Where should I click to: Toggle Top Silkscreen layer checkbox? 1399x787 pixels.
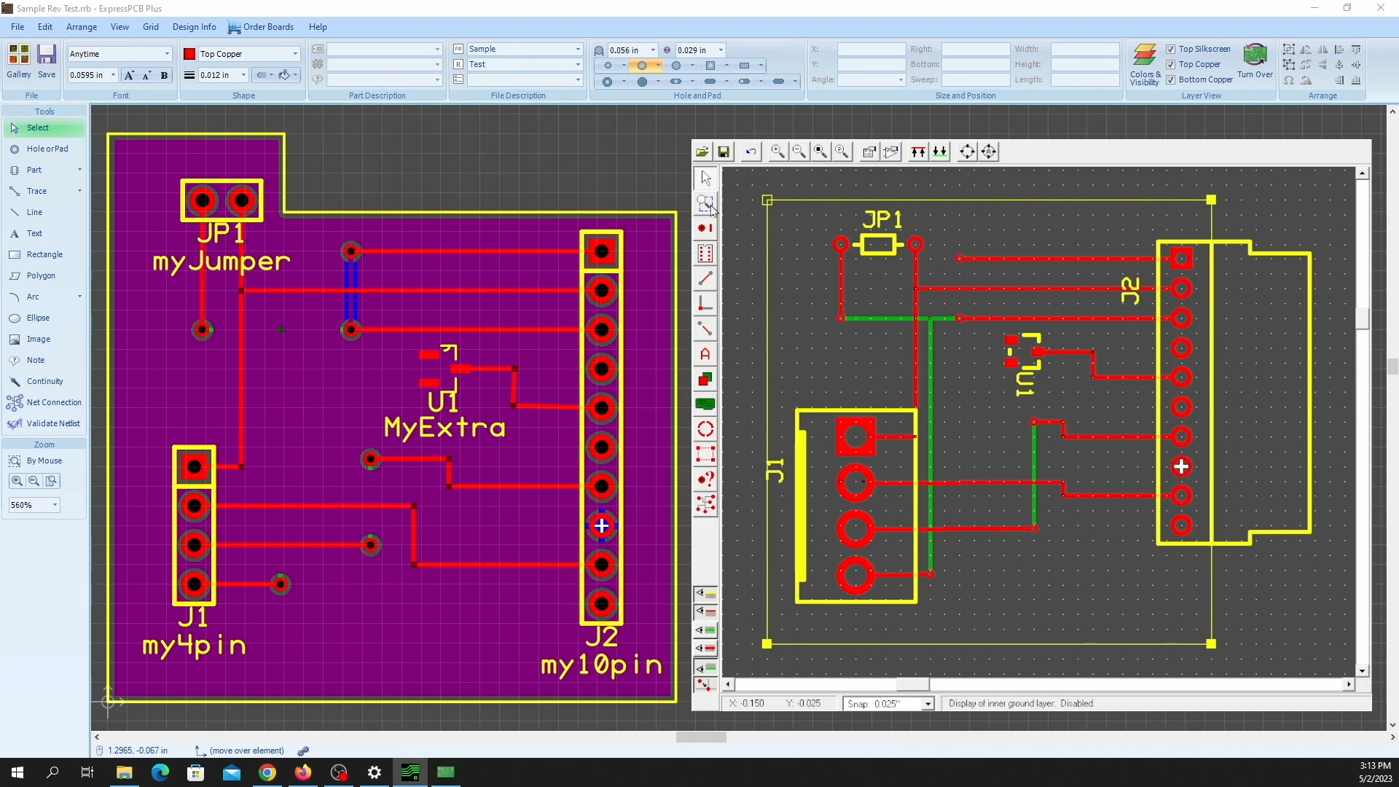pyautogui.click(x=1170, y=49)
